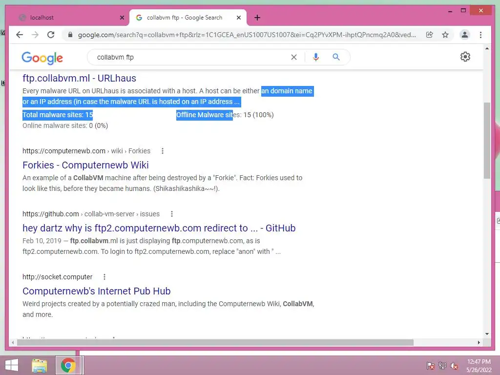Open Chrome's three-dot menu

click(x=480, y=35)
